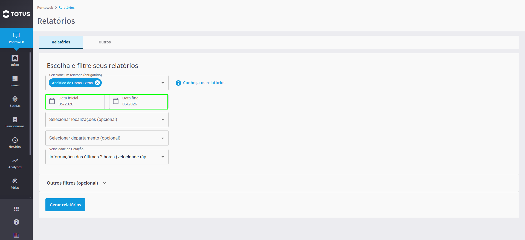Click the Escolha e filtre seus relatórios heading
Image resolution: width=525 pixels, height=240 pixels.
pos(92,66)
